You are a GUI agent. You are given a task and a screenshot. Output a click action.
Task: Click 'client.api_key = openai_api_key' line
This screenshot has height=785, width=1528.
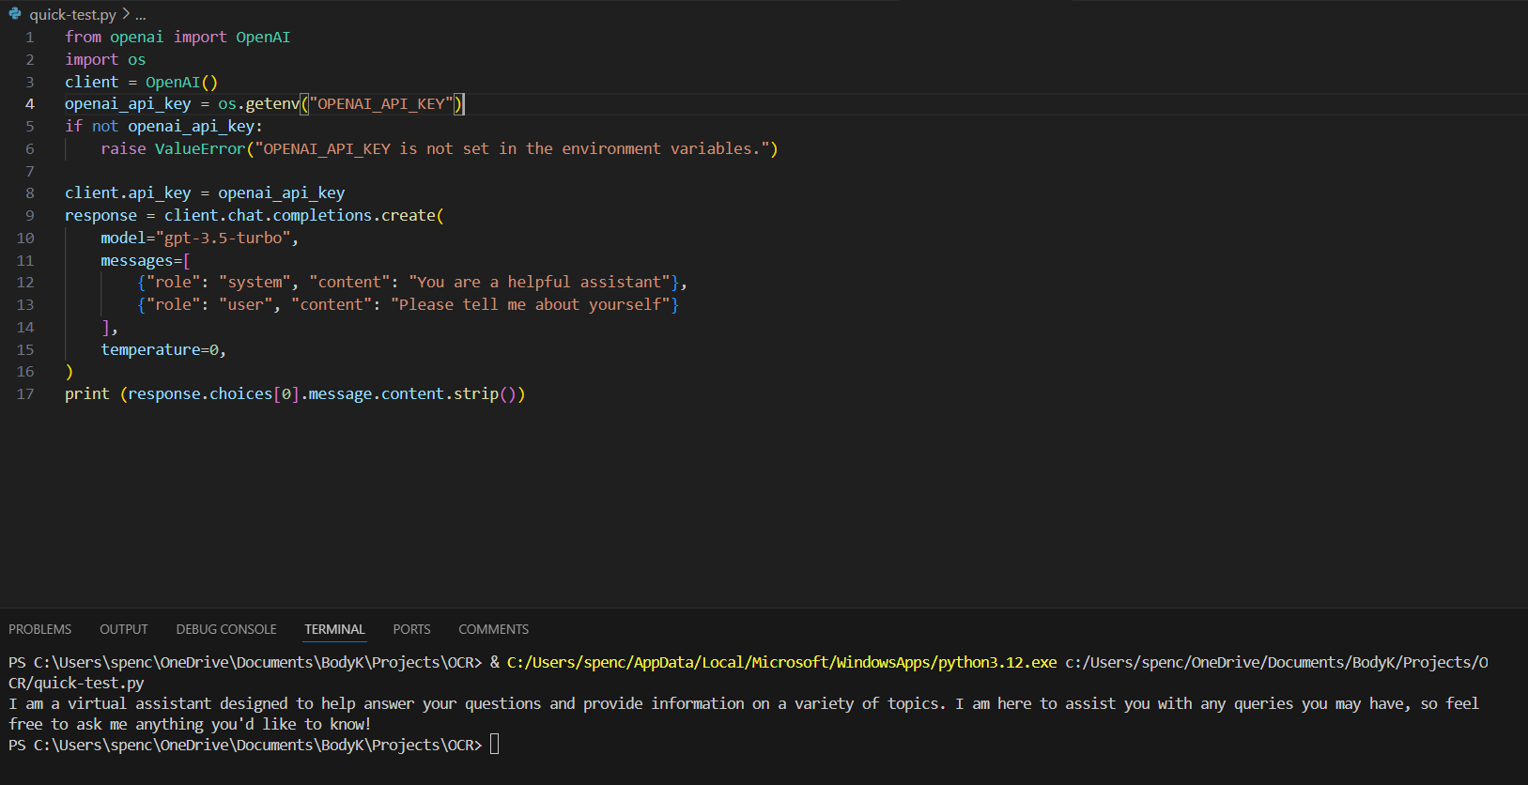205,193
